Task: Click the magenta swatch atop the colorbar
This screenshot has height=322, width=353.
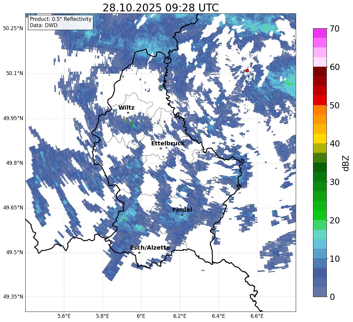Action: point(320,33)
